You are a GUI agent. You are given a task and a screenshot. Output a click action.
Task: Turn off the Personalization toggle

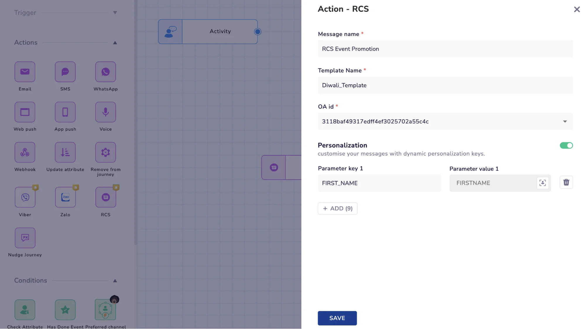(x=566, y=145)
